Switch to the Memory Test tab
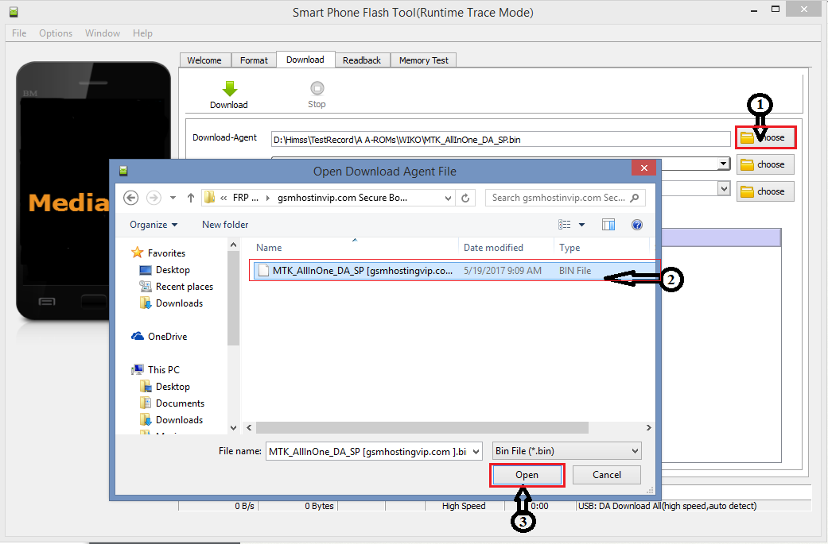Viewport: 828px width, 544px height. (x=423, y=60)
